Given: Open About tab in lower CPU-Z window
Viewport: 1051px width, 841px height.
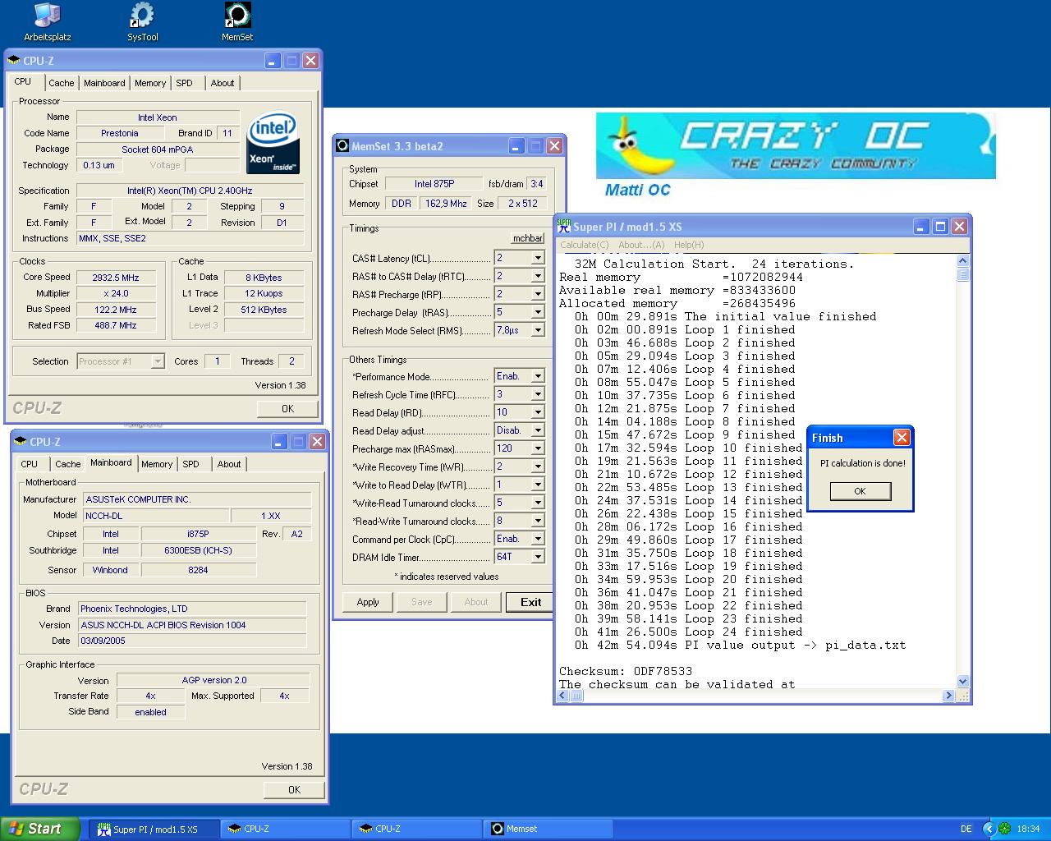Looking at the screenshot, I should point(229,464).
